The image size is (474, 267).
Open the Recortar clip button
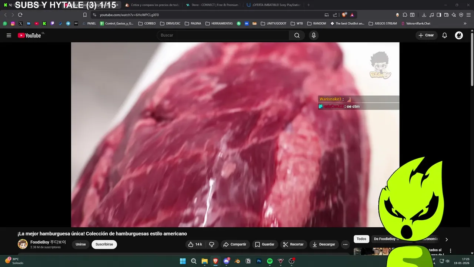pos(293,244)
